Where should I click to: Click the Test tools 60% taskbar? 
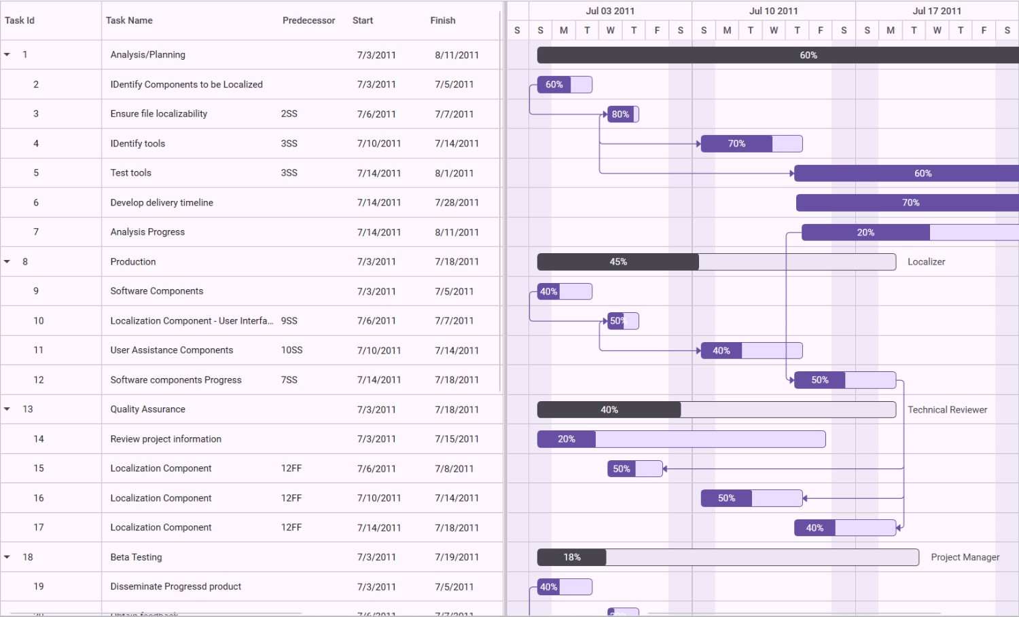tap(906, 173)
